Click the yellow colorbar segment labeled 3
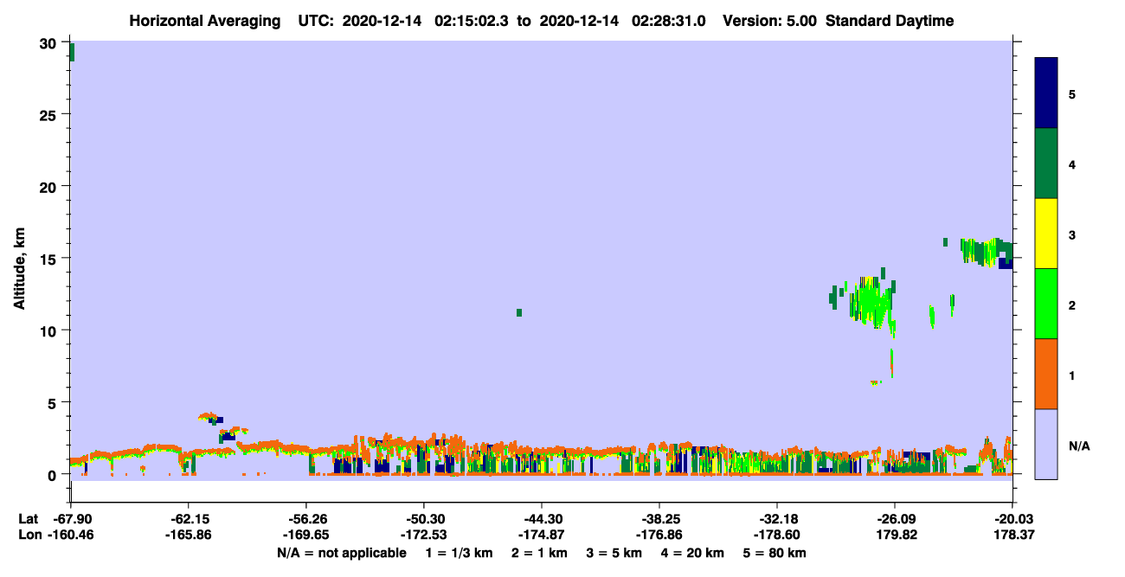Image resolution: width=1125 pixels, height=577 pixels. 1046,234
